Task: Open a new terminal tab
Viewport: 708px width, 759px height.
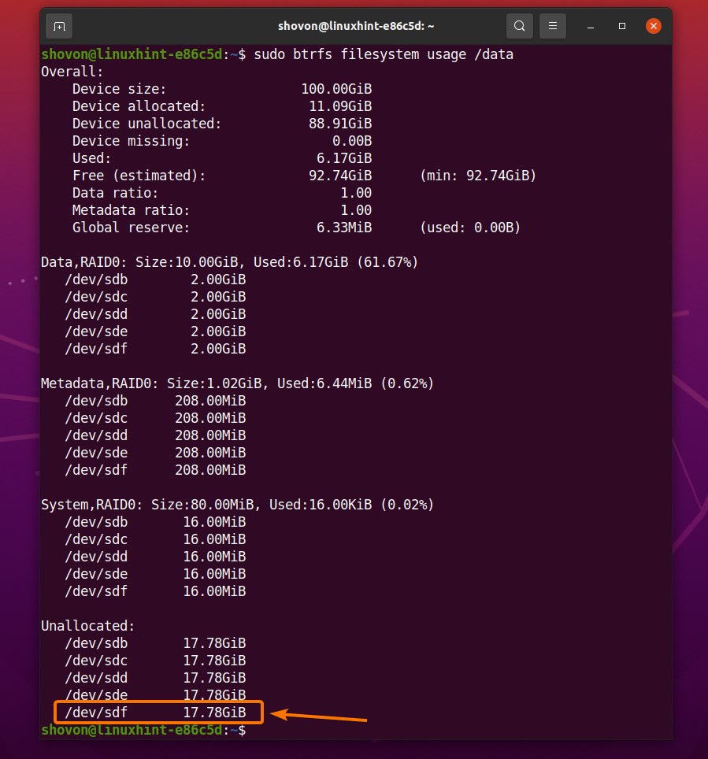Action: [59, 26]
